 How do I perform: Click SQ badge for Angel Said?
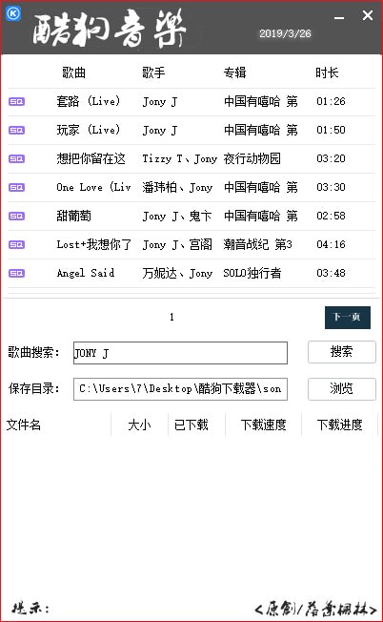click(x=16, y=273)
